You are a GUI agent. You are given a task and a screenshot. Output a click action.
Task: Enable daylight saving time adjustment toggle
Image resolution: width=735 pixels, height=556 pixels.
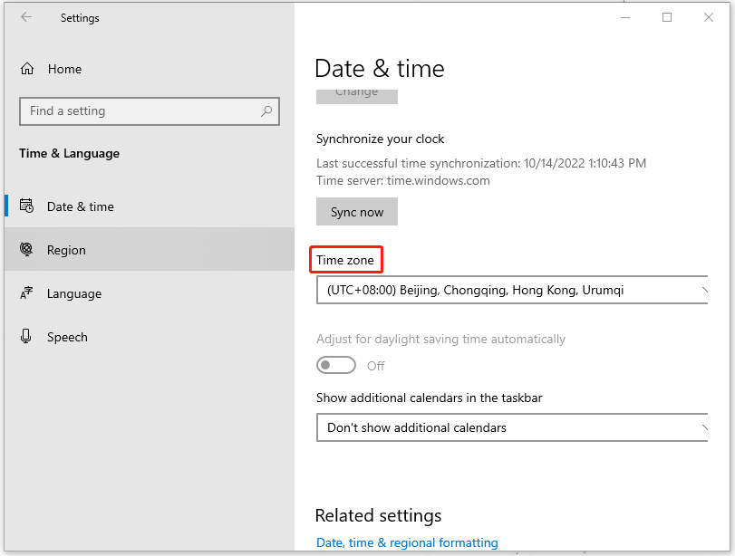pos(336,365)
